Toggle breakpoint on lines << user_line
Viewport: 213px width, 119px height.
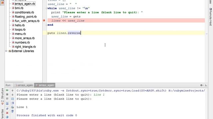pos(44,20)
